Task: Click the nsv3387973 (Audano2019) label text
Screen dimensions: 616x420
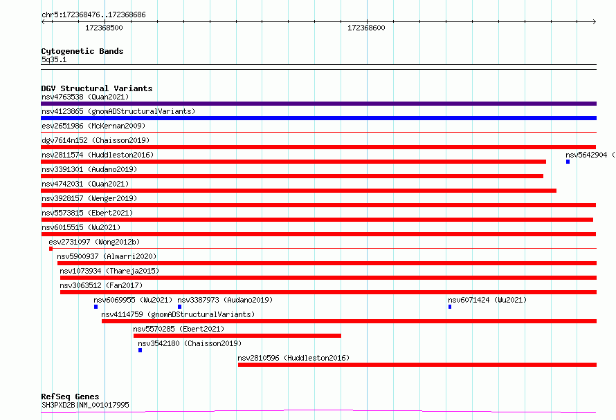Action: (225, 300)
